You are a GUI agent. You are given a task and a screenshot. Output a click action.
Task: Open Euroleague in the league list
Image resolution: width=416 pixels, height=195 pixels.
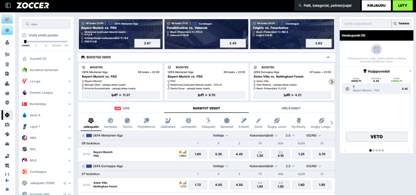point(46,172)
